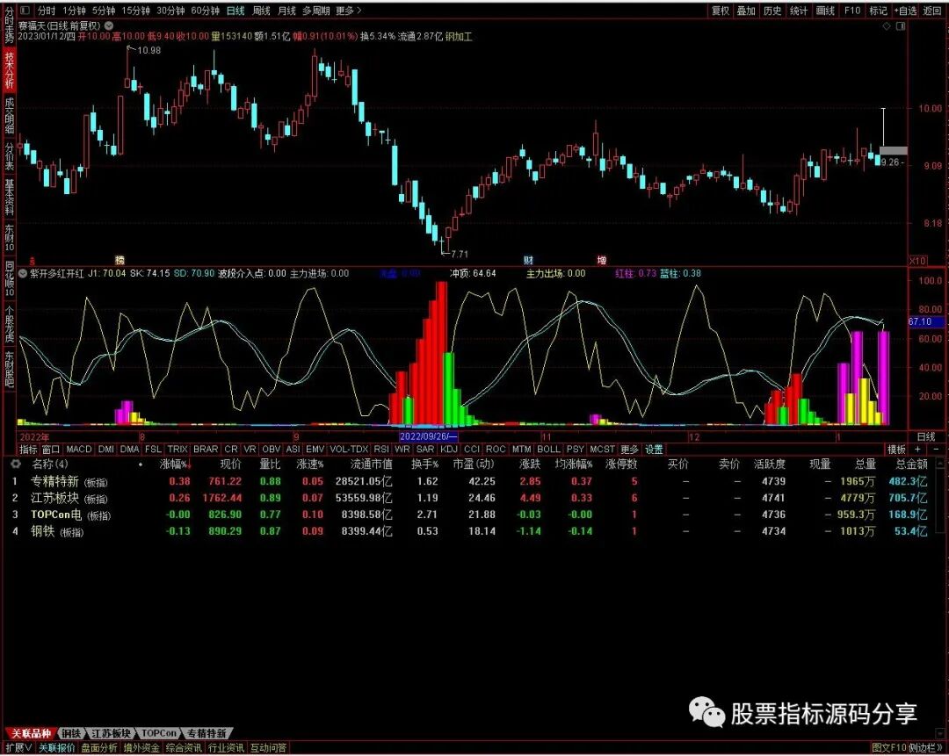
Task: Click the 增 marker below the candlesticks
Action: (602, 260)
